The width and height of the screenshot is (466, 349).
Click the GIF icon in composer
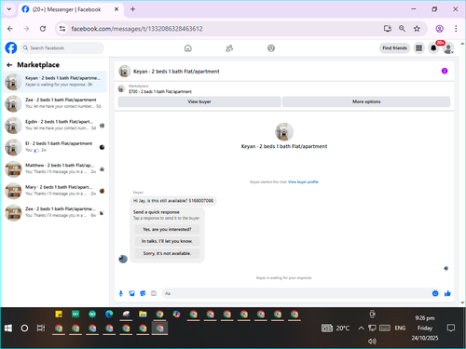click(x=154, y=293)
